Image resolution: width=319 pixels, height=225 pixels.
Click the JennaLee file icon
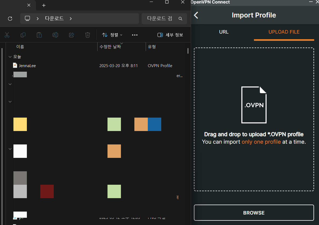pyautogui.click(x=15, y=65)
